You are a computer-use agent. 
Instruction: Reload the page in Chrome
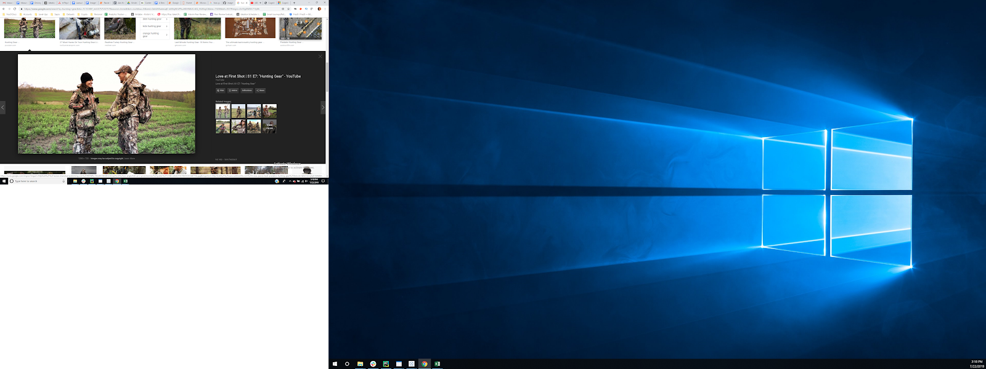tap(15, 9)
